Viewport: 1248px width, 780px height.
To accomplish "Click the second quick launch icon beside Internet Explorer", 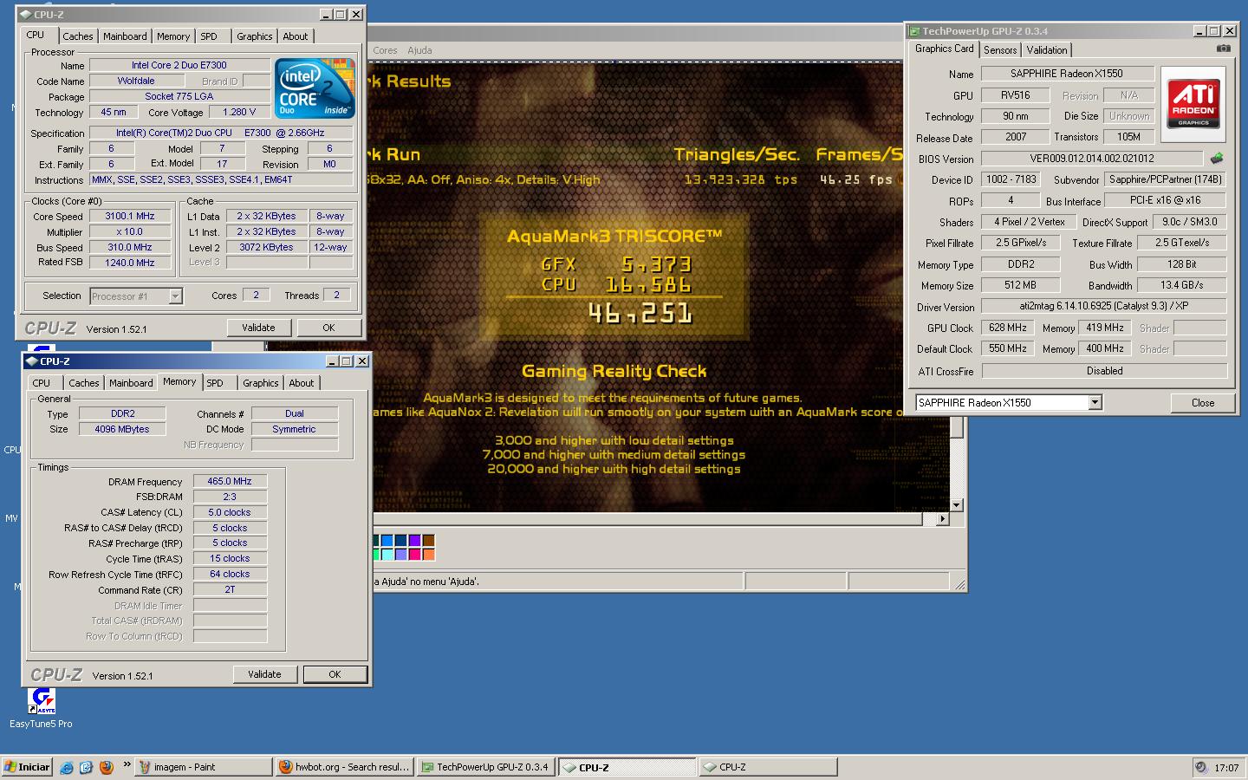I will point(86,767).
